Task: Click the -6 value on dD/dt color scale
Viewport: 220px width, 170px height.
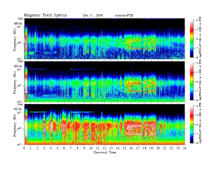Action: click(x=197, y=82)
